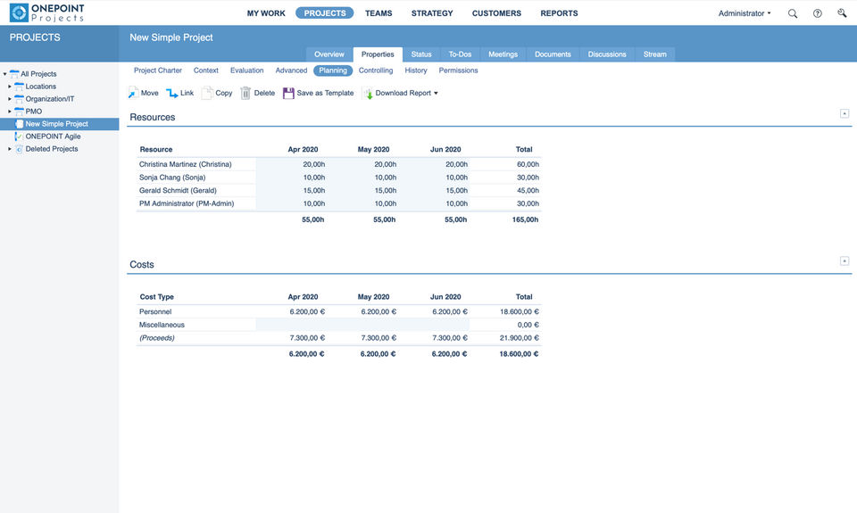This screenshot has width=857, height=513.
Task: Click the Delete trash icon
Action: click(x=245, y=93)
